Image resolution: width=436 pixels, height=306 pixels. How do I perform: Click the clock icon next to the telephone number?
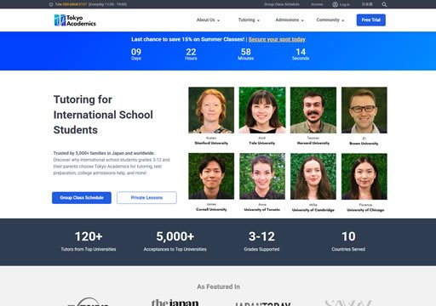click(x=51, y=4)
